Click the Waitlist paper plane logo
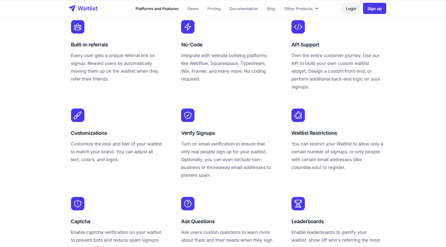Image resolution: width=446 pixels, height=247 pixels. [72, 8]
